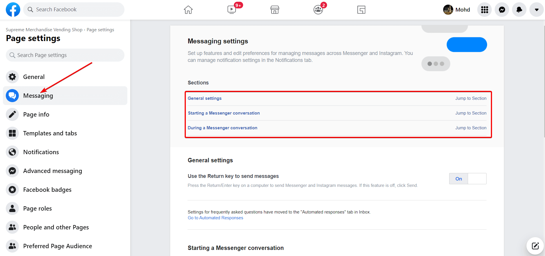Click the Search Page settings field
Screen dimensions: 545x256
(65, 55)
